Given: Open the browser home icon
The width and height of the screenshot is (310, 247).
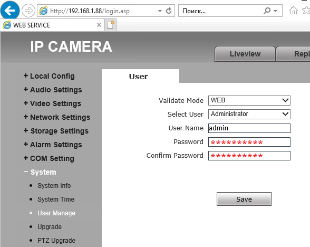Looking at the screenshot, I should 294,11.
